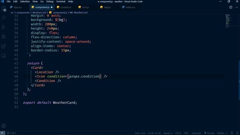Image resolution: width=240 pixels, height=135 pixels.
Task: Open the Debug view bug icon
Action: tap(4, 37)
